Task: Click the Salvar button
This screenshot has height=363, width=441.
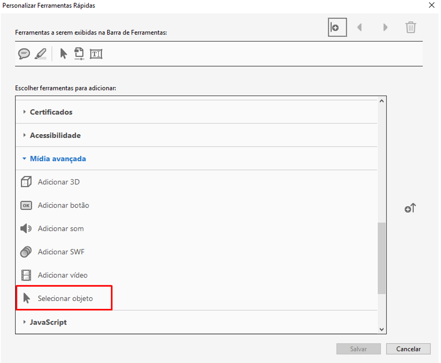Action: (358, 349)
